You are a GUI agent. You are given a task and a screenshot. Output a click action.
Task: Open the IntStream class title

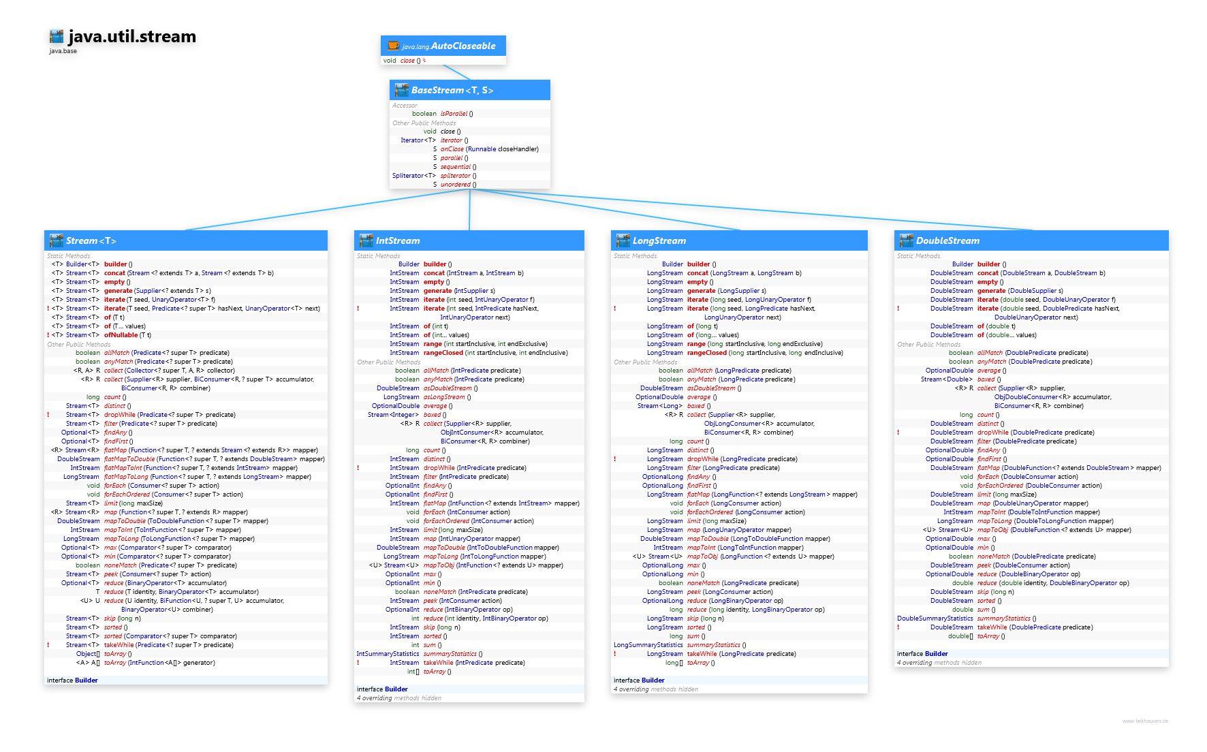tap(398, 240)
